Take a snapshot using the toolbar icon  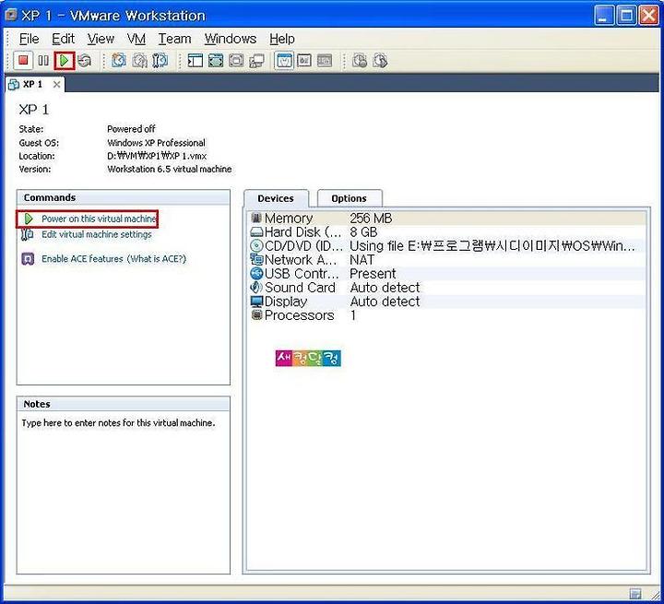coord(119,61)
